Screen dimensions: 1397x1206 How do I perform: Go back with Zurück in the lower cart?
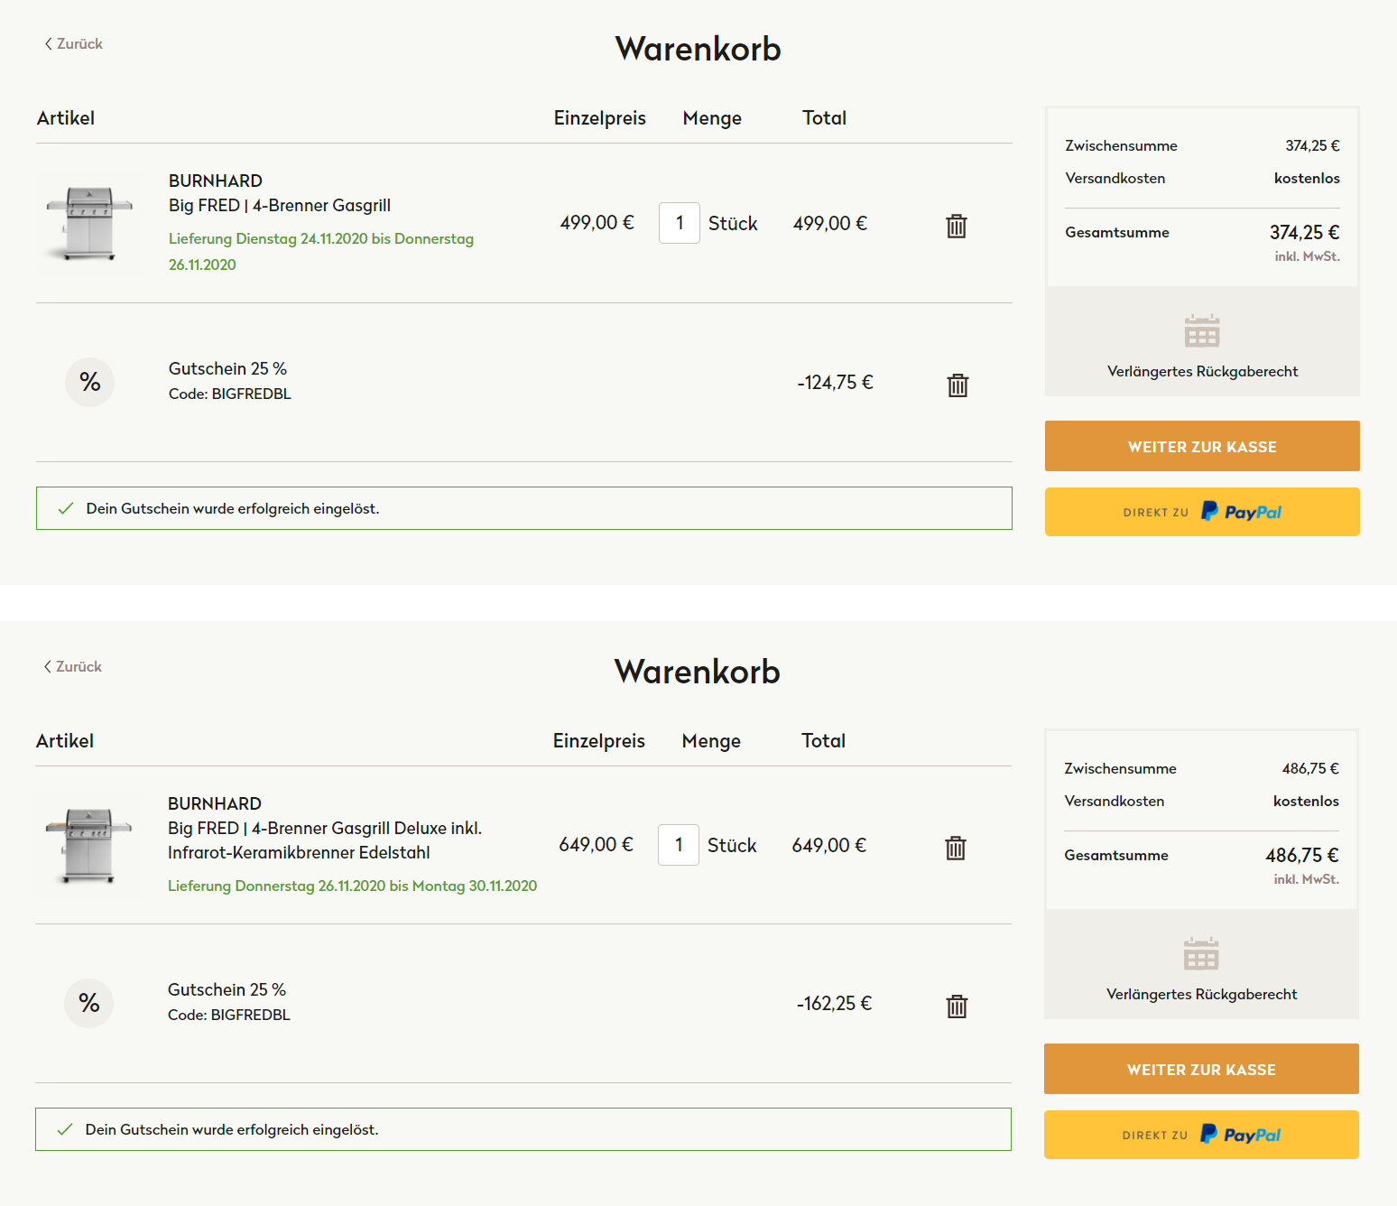click(x=72, y=666)
